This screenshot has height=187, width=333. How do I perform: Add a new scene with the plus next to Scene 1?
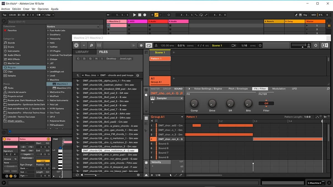[174, 52]
